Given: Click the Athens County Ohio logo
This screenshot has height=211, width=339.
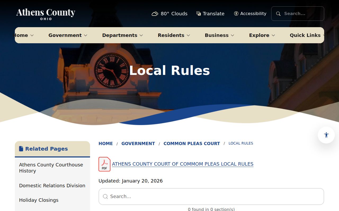Looking at the screenshot, I should 46,14.
